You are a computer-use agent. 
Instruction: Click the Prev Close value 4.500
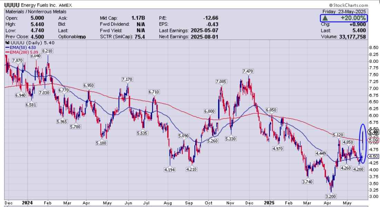coord(37,37)
